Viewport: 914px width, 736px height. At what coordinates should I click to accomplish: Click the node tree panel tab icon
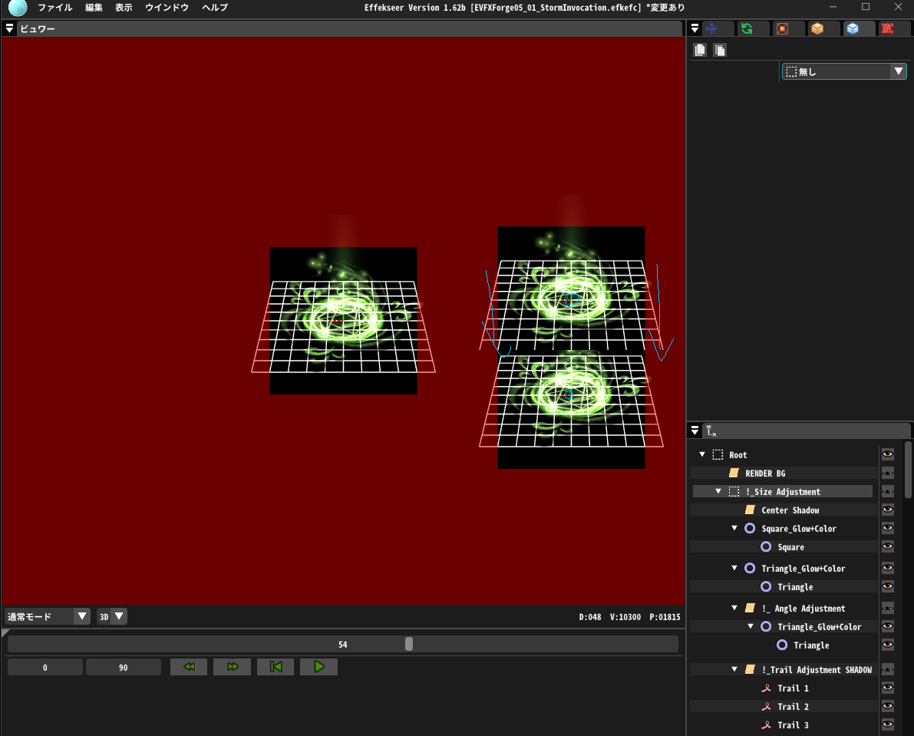(711, 431)
